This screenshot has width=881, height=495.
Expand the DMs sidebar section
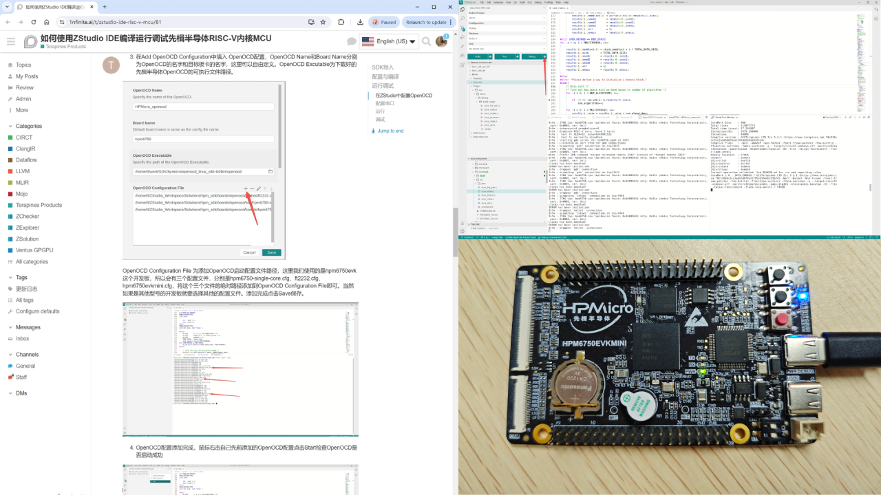(x=17, y=393)
